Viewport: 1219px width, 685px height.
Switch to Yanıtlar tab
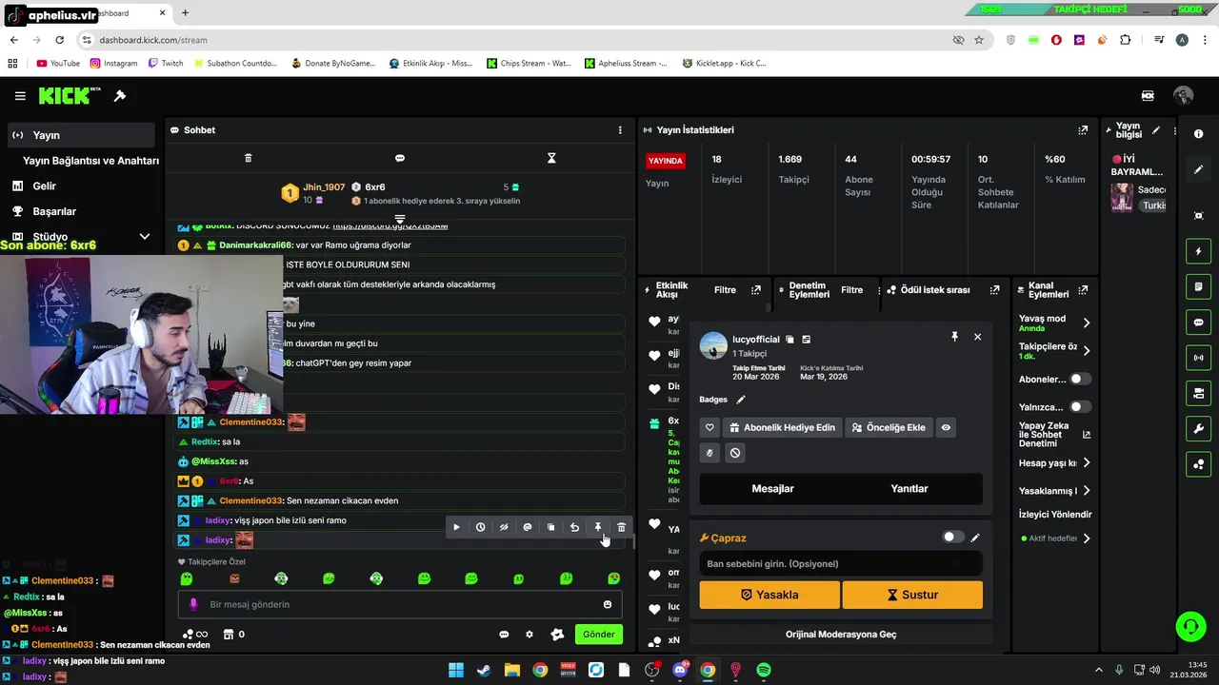coord(909,489)
